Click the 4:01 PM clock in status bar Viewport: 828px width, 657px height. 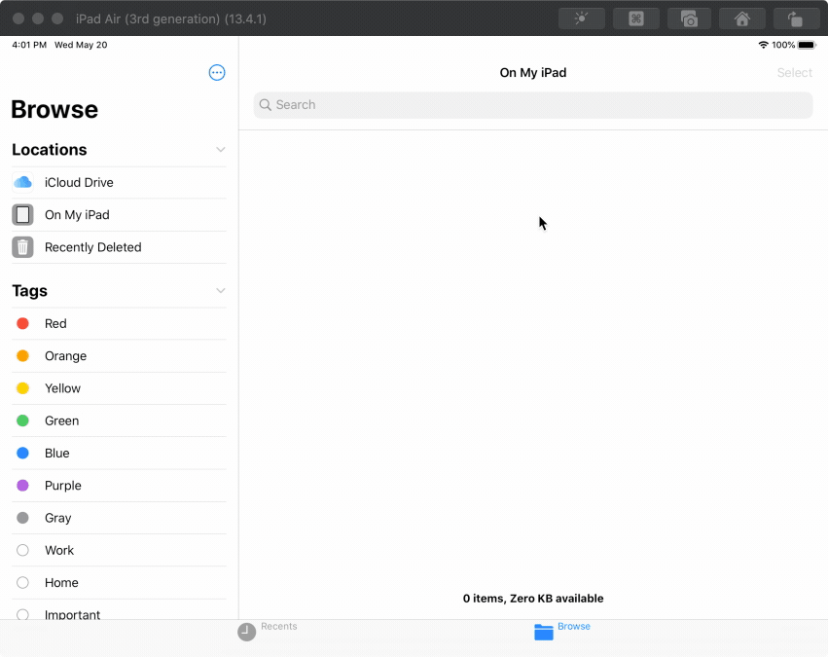[x=29, y=45]
